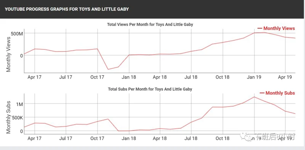
Task: Click the Apr 17 label on views axis
Action: [34, 77]
